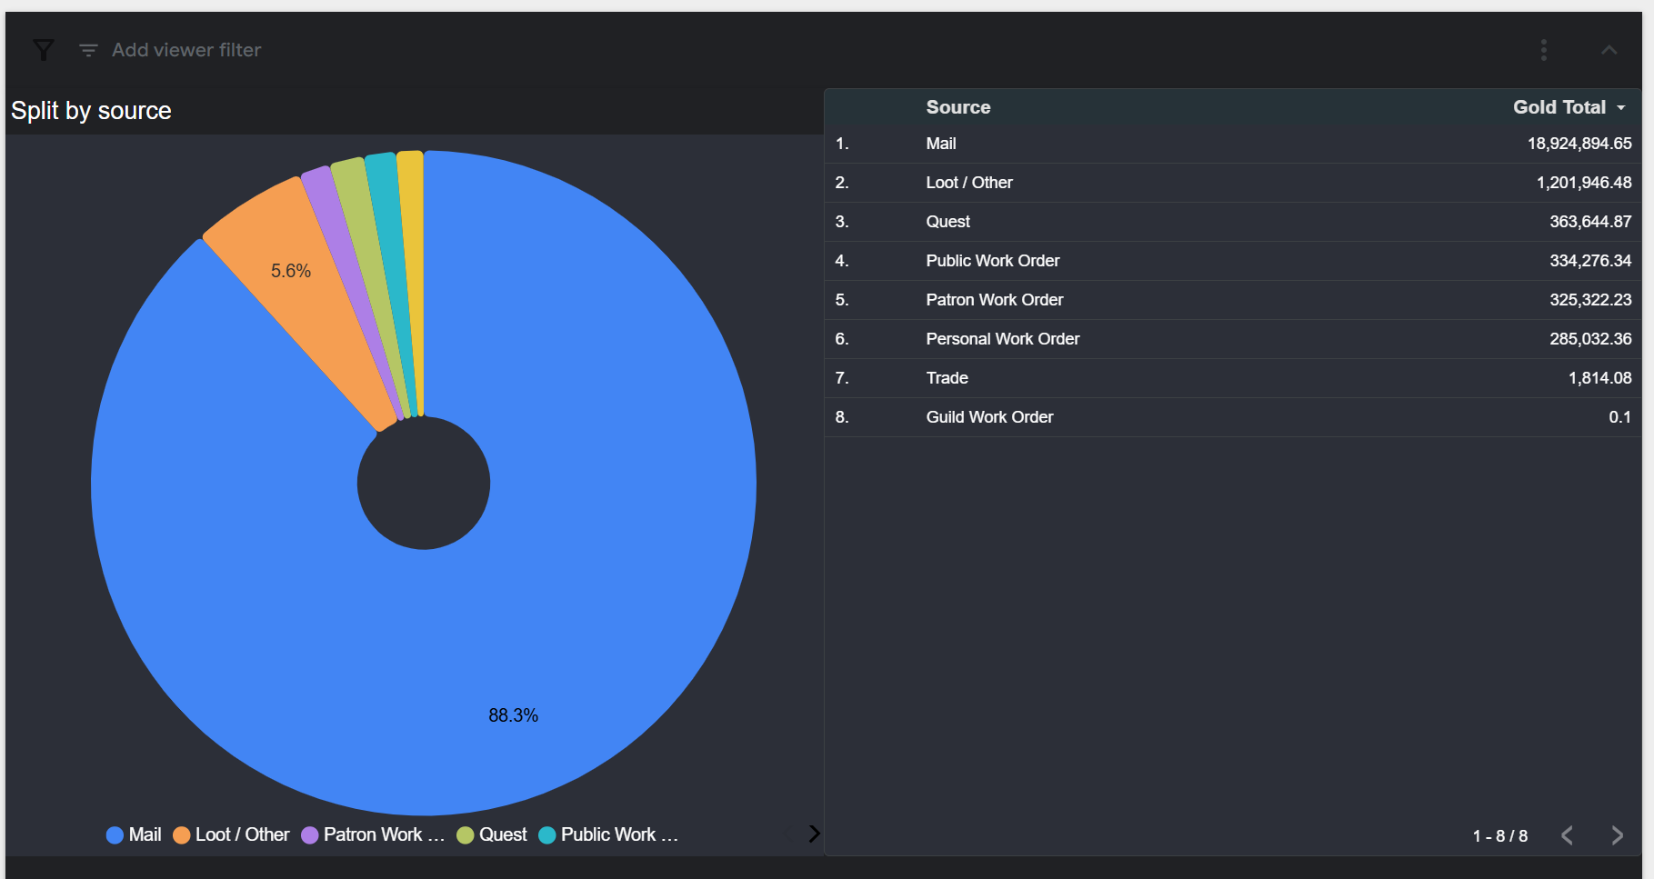The image size is (1654, 879).
Task: Click the filter lines icon beside Add viewer filter
Action: pyautogui.click(x=88, y=50)
